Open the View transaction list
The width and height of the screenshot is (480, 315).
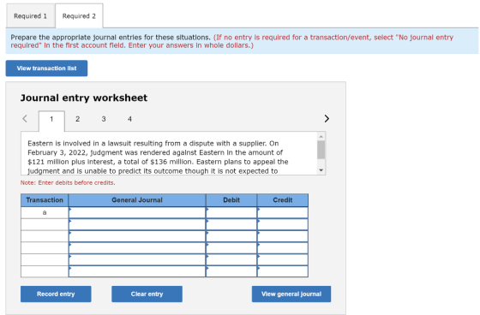46,68
